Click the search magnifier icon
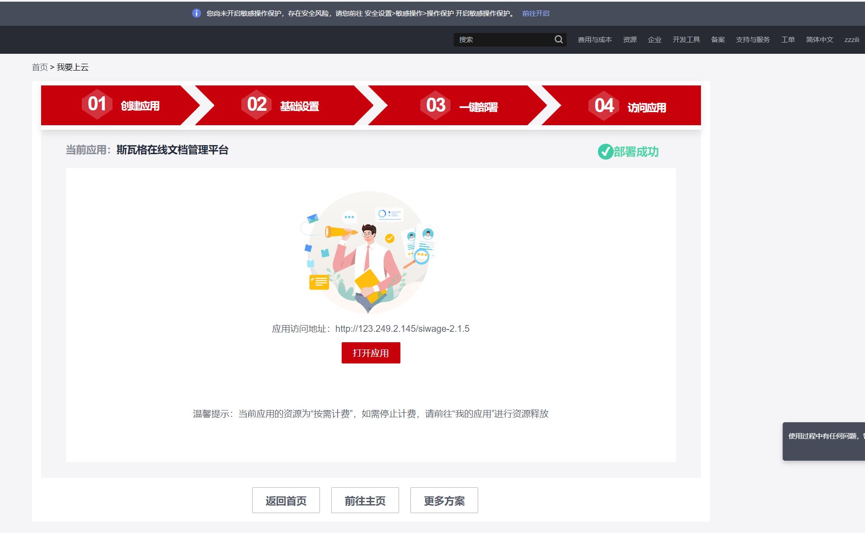This screenshot has width=865, height=533. point(559,39)
